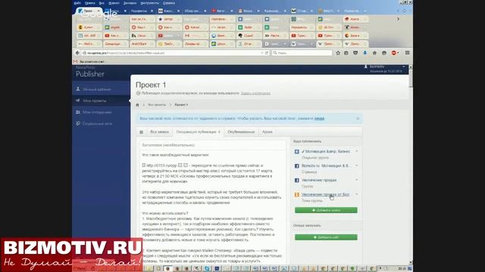This screenshot has height=272, width=485.
Task: Click the green Добавить цель button
Action: point(326,210)
